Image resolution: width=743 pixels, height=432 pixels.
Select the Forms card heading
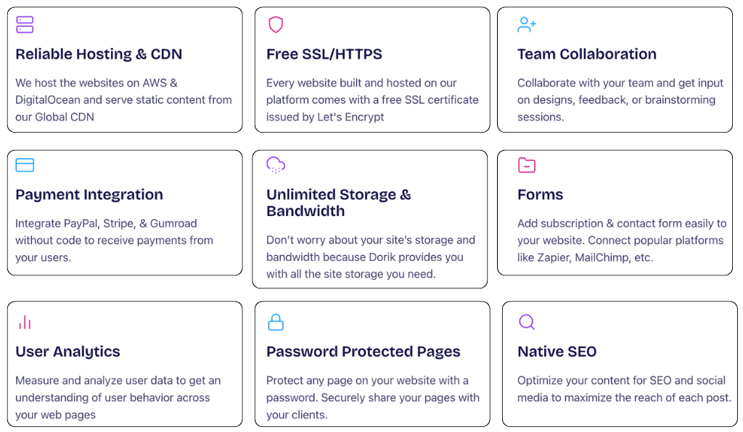click(540, 195)
